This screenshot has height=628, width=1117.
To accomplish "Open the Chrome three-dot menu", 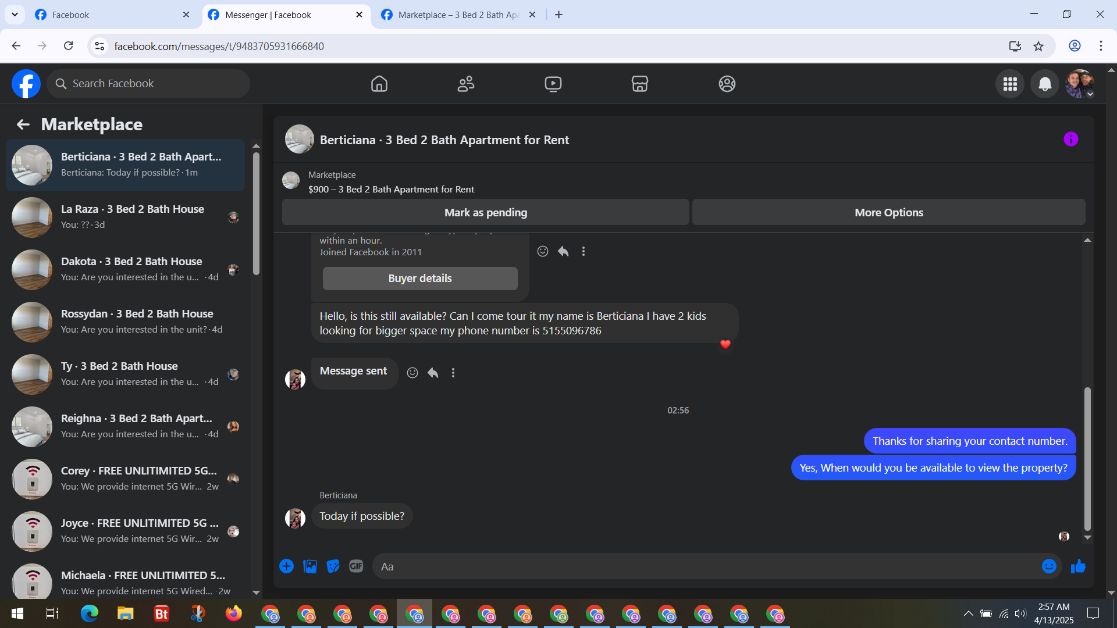I will pyautogui.click(x=1101, y=46).
